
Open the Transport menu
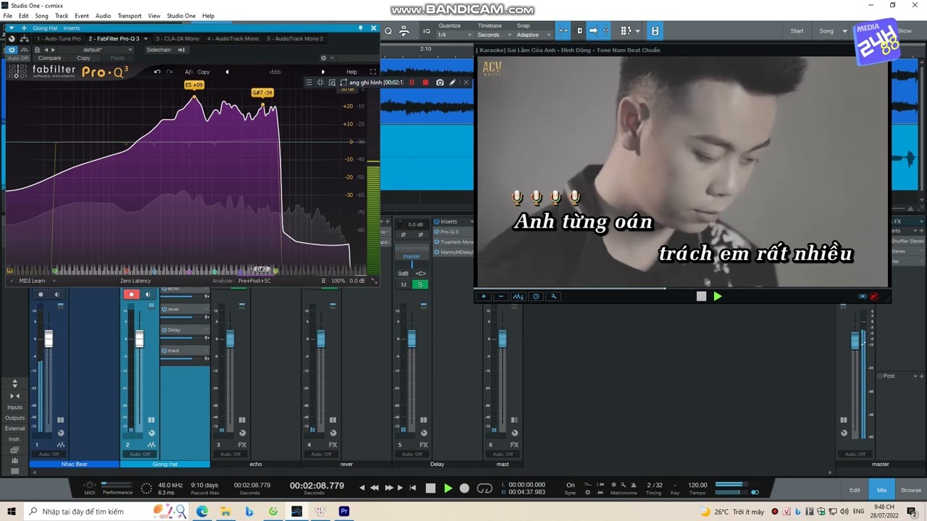(x=130, y=16)
